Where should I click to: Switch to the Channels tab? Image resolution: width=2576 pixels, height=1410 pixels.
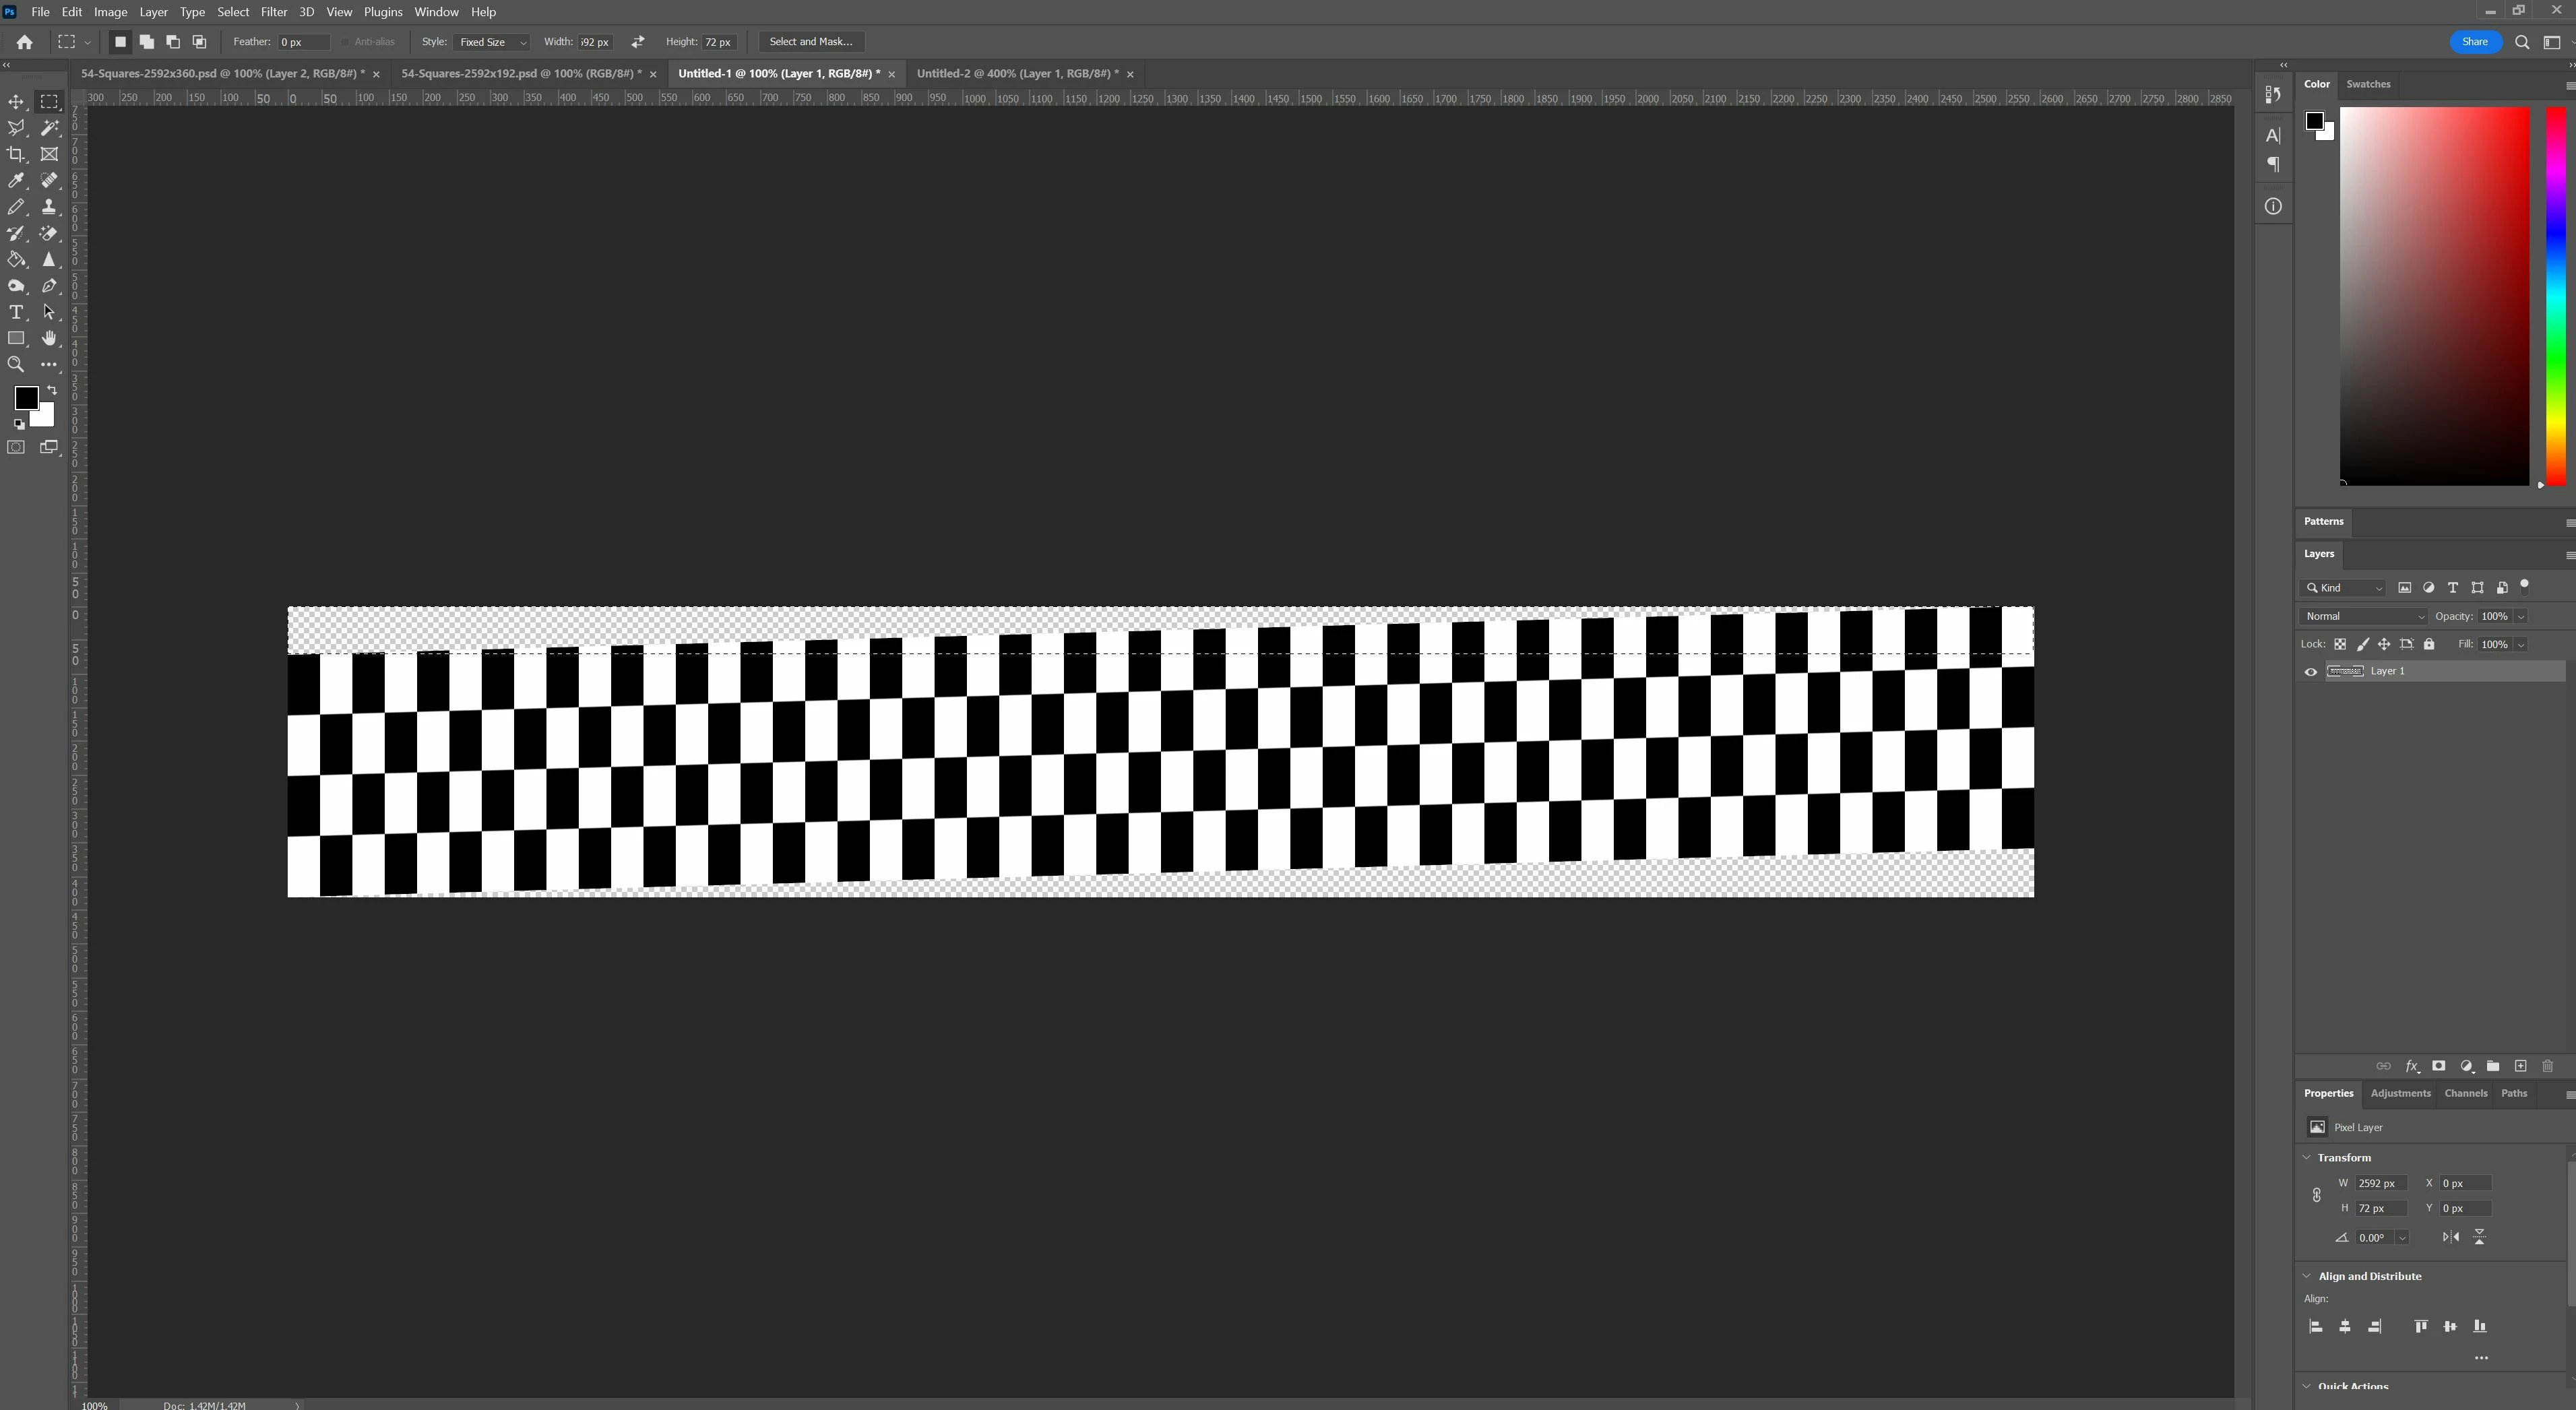coord(2465,1094)
